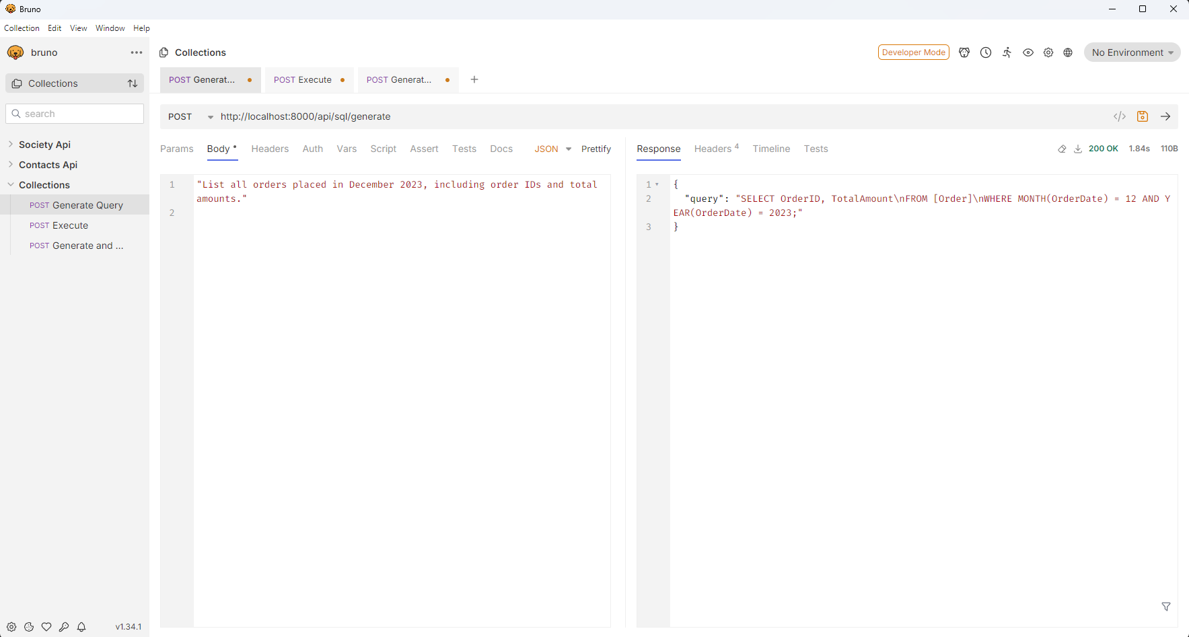Open the cookies manager icon in the bottom bar
This screenshot has height=637, width=1189.
[x=29, y=626]
